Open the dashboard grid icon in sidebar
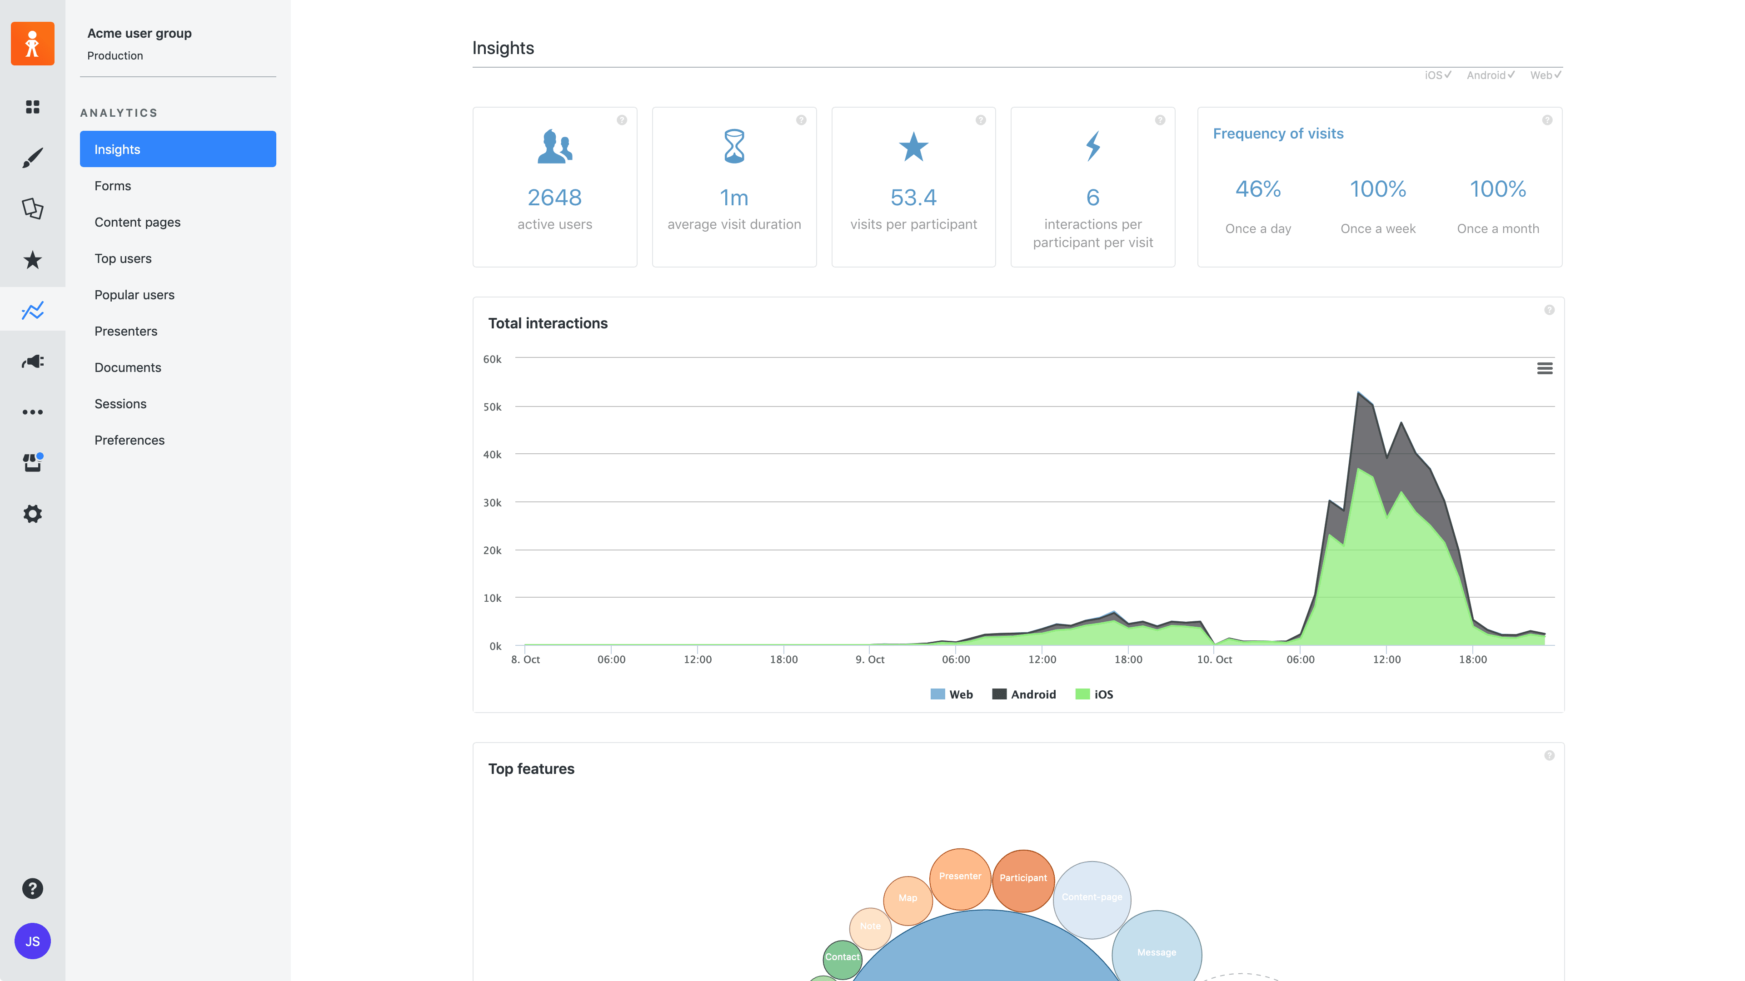 [x=33, y=107]
